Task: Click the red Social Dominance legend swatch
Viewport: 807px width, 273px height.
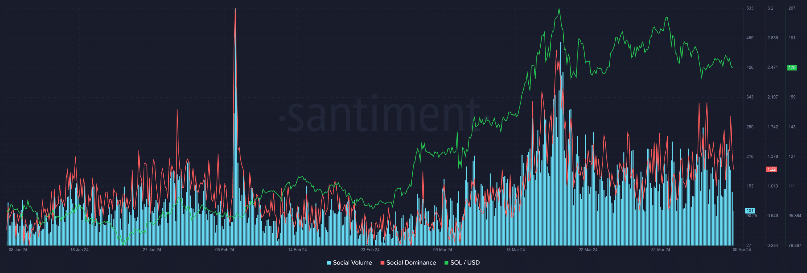Action: tap(382, 263)
